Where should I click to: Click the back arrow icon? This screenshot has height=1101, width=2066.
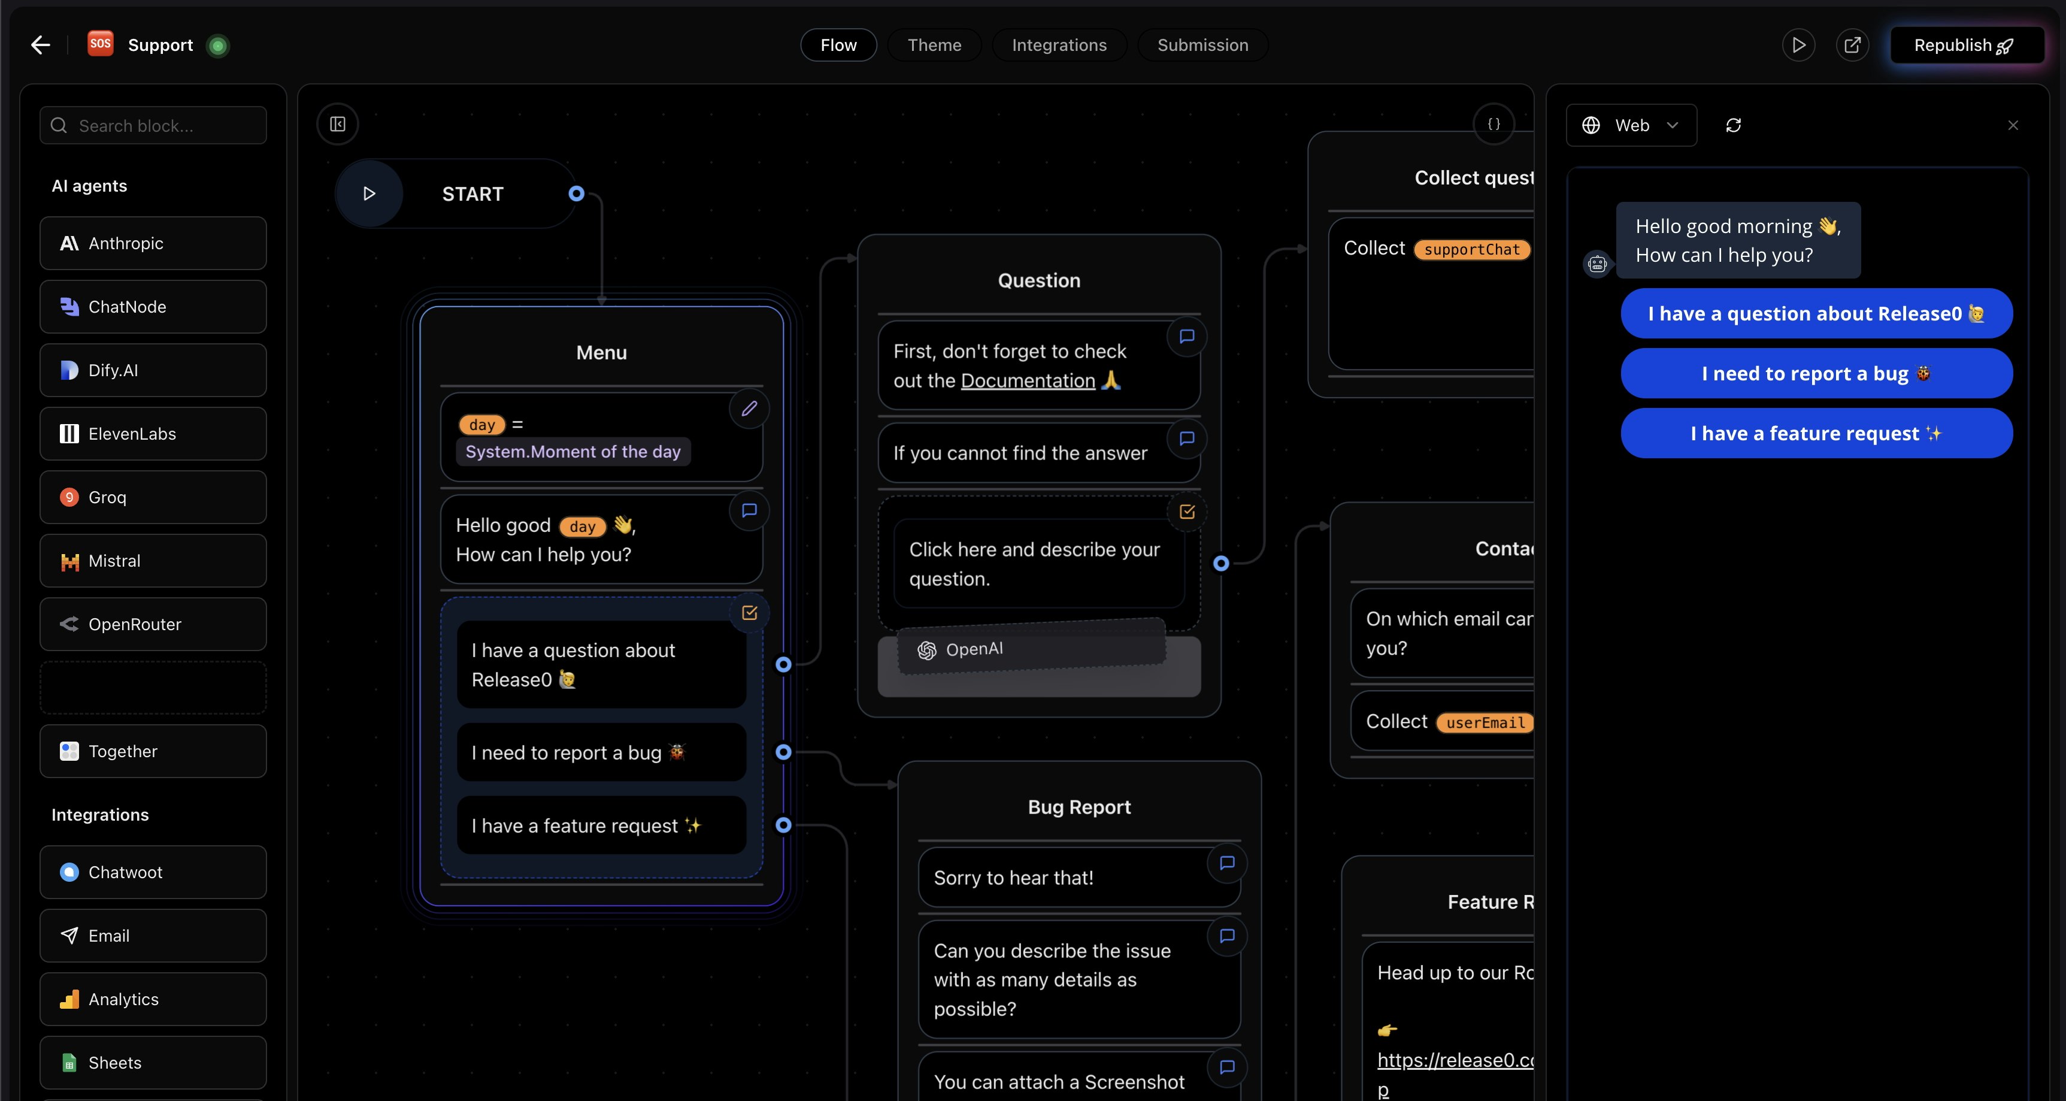40,45
